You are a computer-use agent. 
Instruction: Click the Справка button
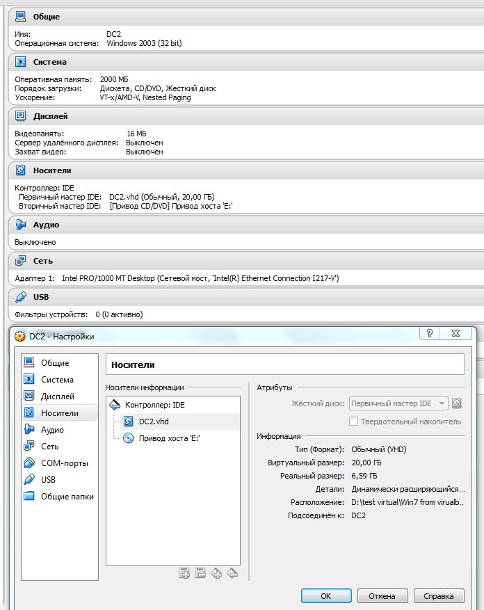pyautogui.click(x=439, y=595)
